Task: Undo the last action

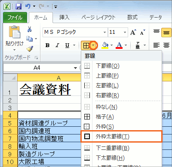Action: pyautogui.click(x=28, y=6)
